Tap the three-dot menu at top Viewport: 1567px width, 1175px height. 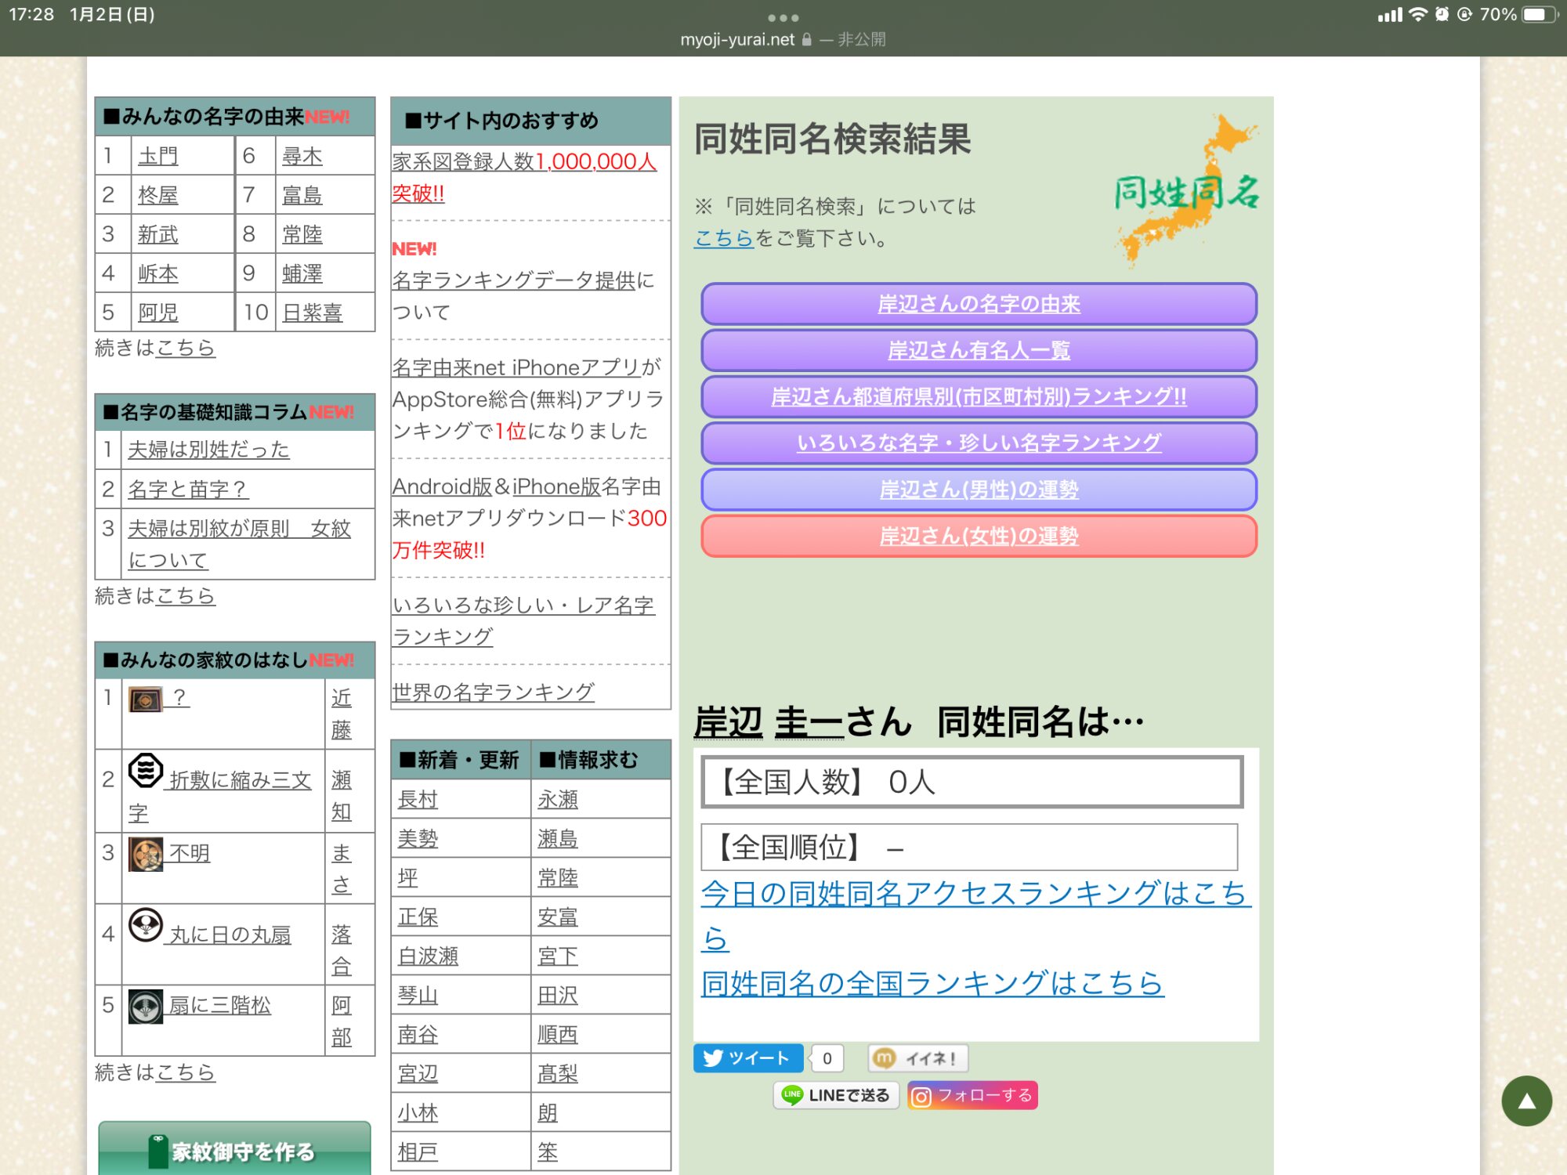[x=783, y=17]
